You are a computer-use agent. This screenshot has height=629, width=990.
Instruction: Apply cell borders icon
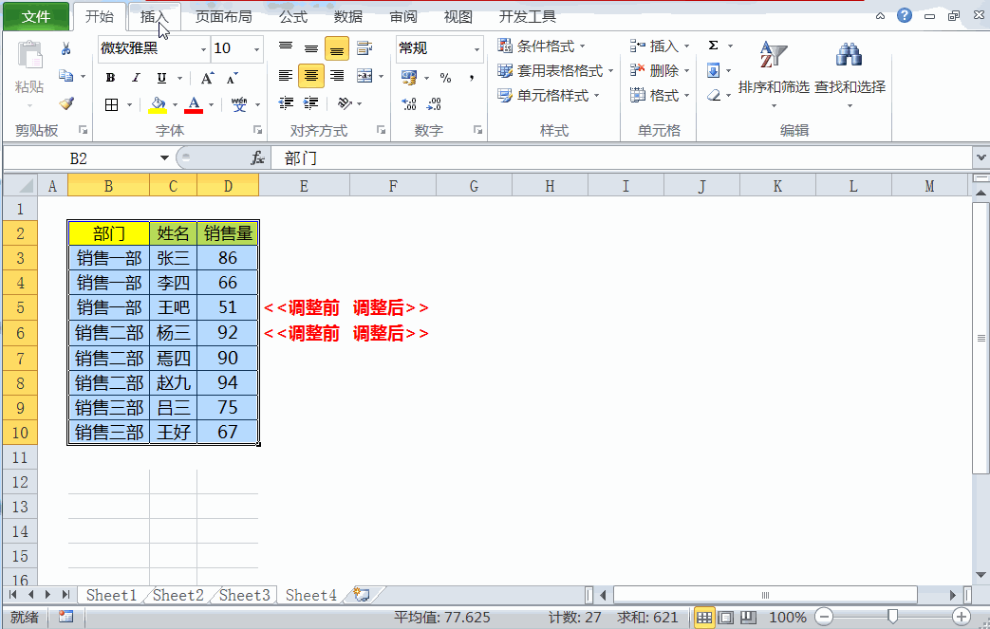click(112, 104)
